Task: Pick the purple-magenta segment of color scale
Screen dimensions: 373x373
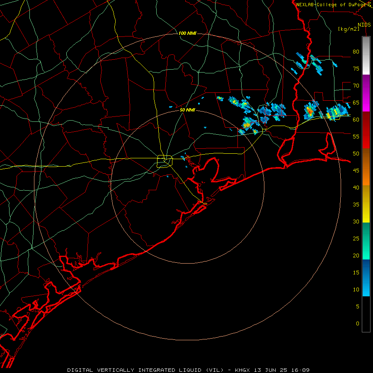Action: click(366, 93)
